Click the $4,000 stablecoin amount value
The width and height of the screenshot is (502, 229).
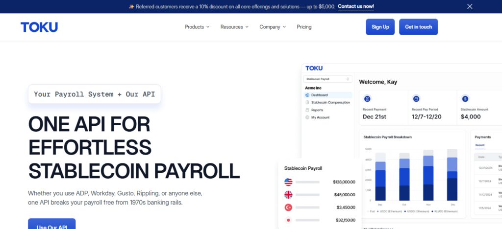point(471,116)
